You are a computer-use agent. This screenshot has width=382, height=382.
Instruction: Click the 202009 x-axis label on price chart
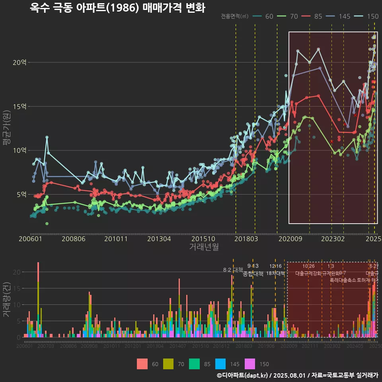pyautogui.click(x=290, y=239)
